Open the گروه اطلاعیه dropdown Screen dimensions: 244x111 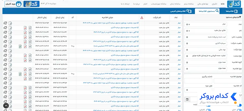(205, 62)
